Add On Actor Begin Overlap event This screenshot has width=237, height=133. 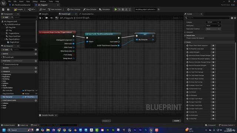213,79
